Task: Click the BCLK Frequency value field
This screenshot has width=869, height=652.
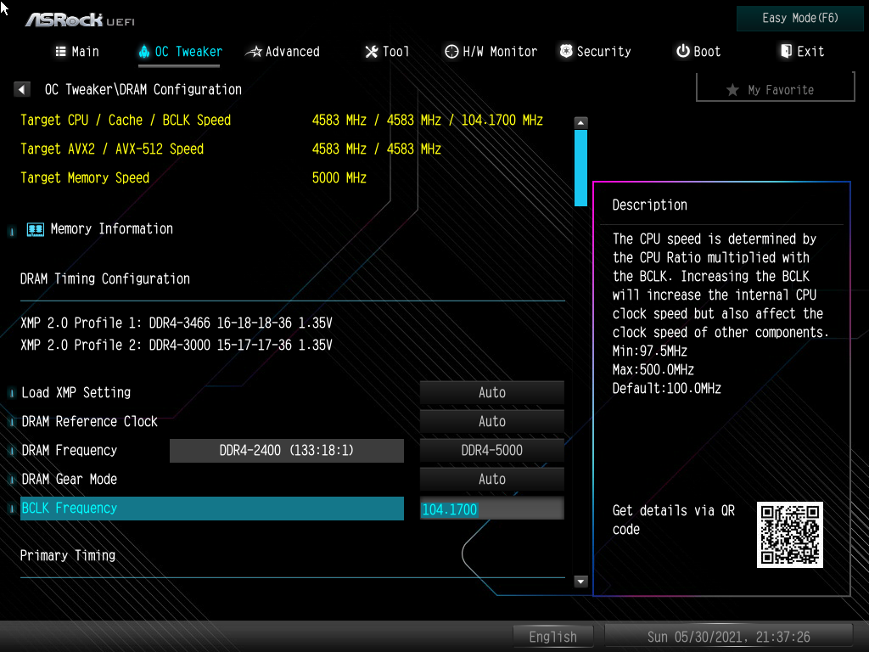Action: [x=491, y=509]
